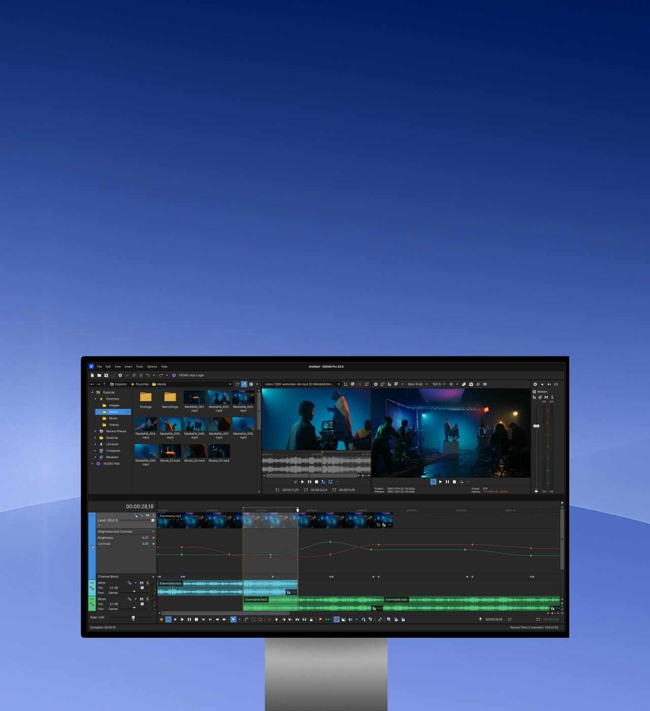
Task: Refresh the Explorer file list
Action: click(237, 384)
